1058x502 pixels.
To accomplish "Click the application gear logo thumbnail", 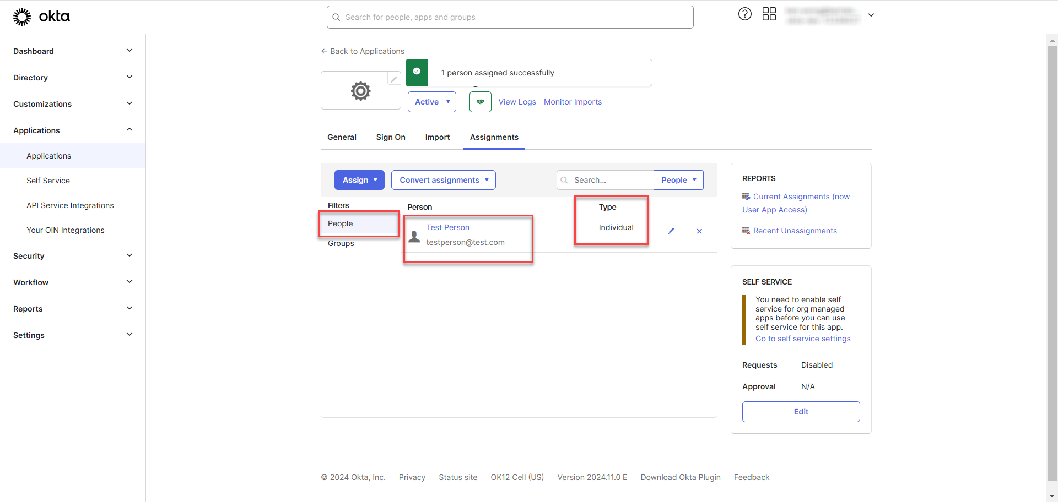I will tap(360, 91).
